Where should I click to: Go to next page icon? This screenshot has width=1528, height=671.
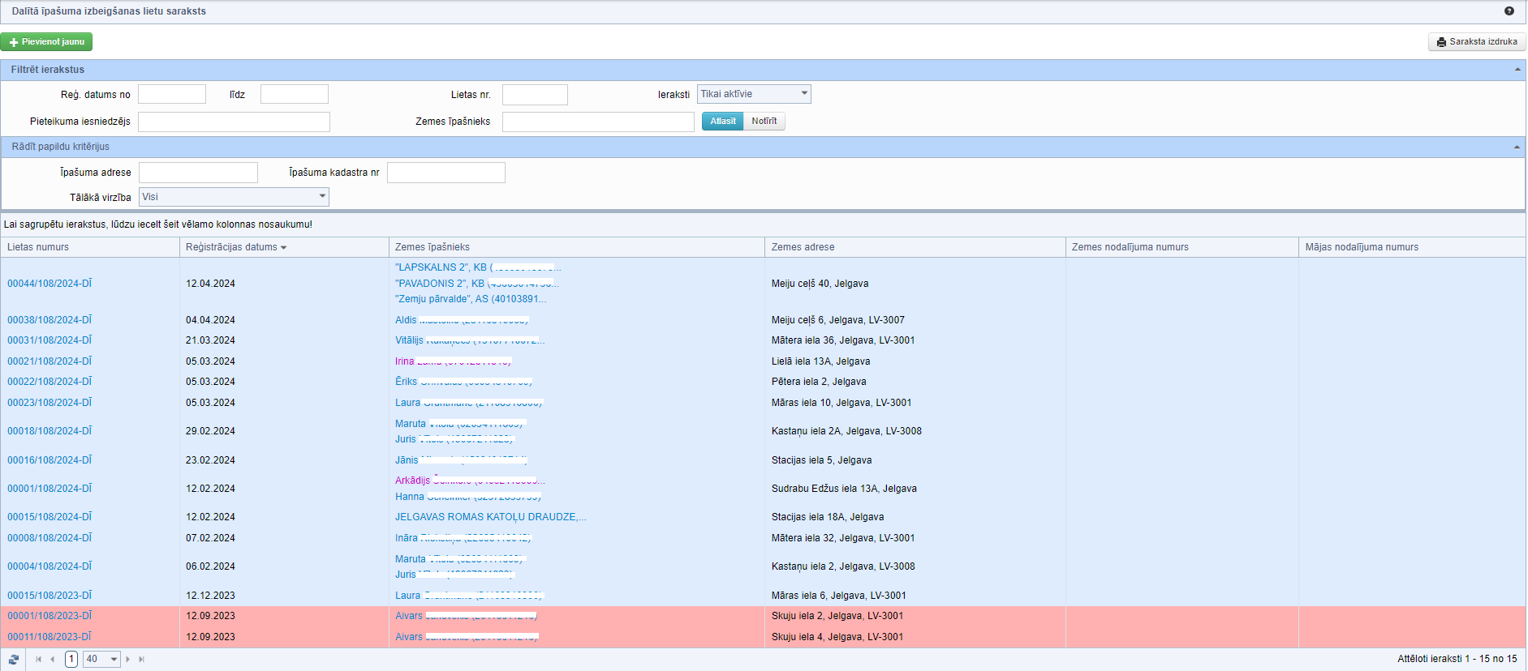[x=128, y=660]
